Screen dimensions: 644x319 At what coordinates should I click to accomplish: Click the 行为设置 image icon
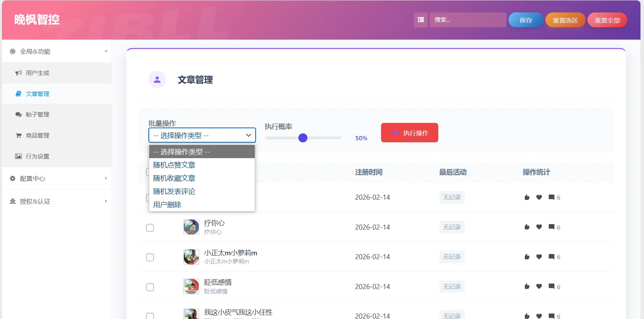click(18, 156)
